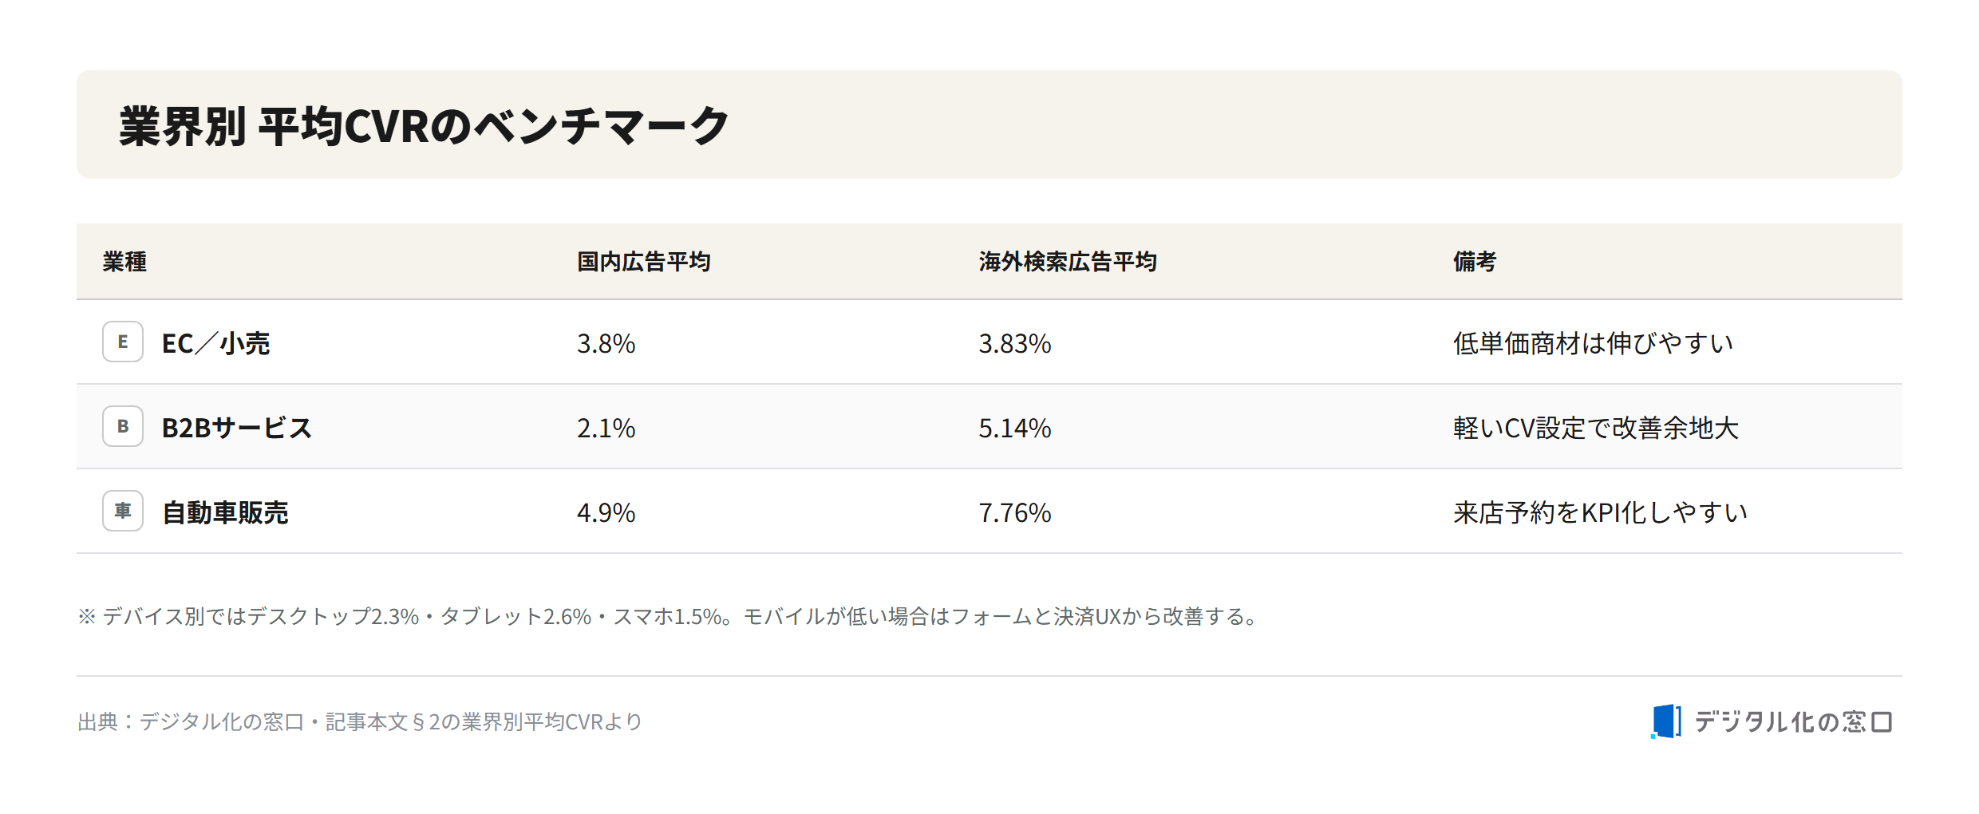The width and height of the screenshot is (1979, 814).
Task: Select the 海外検索広告平均 column header
Action: [1068, 262]
